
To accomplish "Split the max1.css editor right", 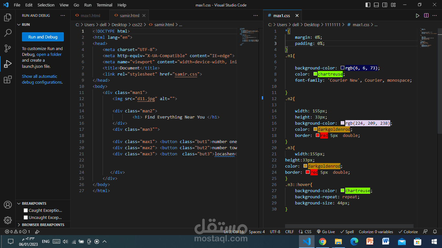I will point(426,15).
